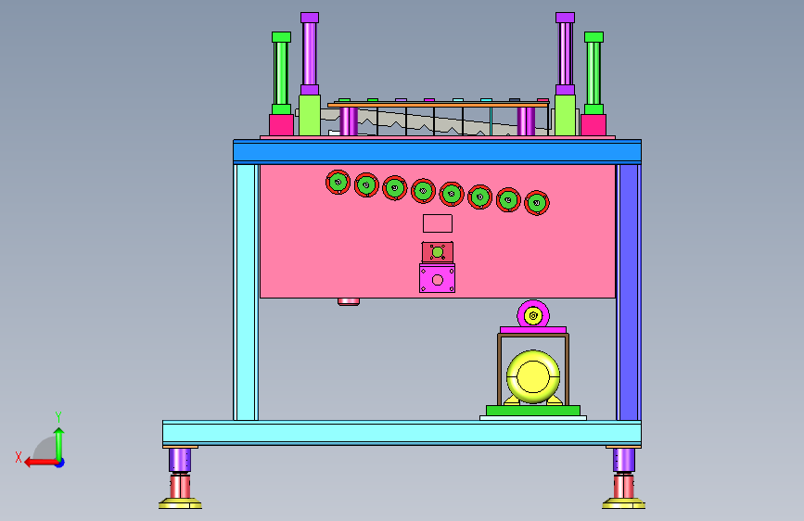Pick the far-left green pneumatic cylinder
This screenshot has width=804, height=521.
click(x=281, y=73)
